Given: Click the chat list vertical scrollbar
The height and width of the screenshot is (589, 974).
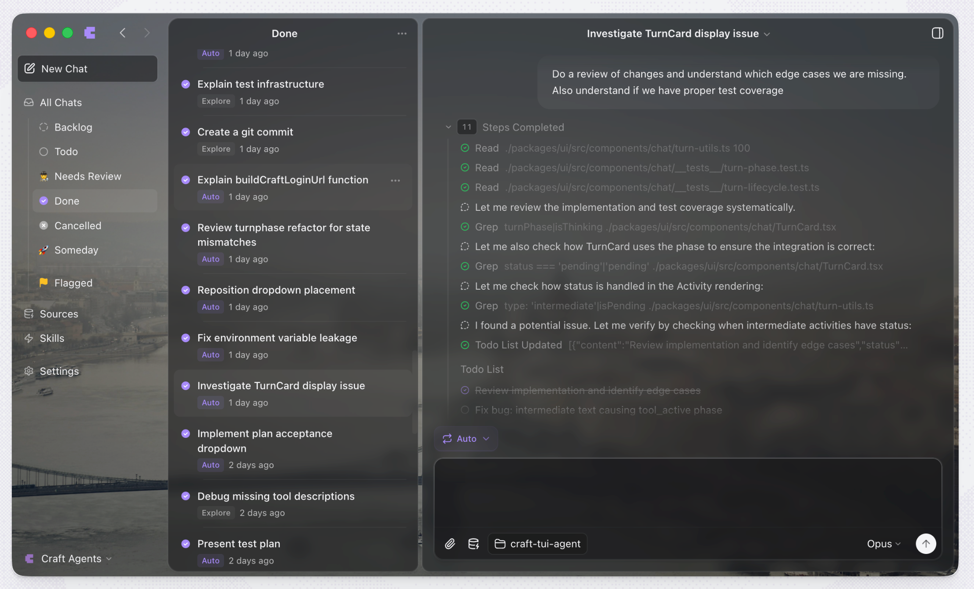Looking at the screenshot, I should pos(414,392).
